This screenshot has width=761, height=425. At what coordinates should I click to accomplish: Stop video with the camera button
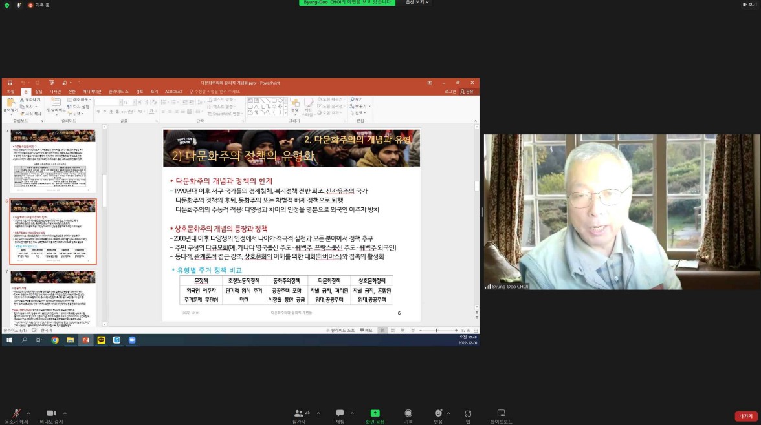[x=51, y=413]
